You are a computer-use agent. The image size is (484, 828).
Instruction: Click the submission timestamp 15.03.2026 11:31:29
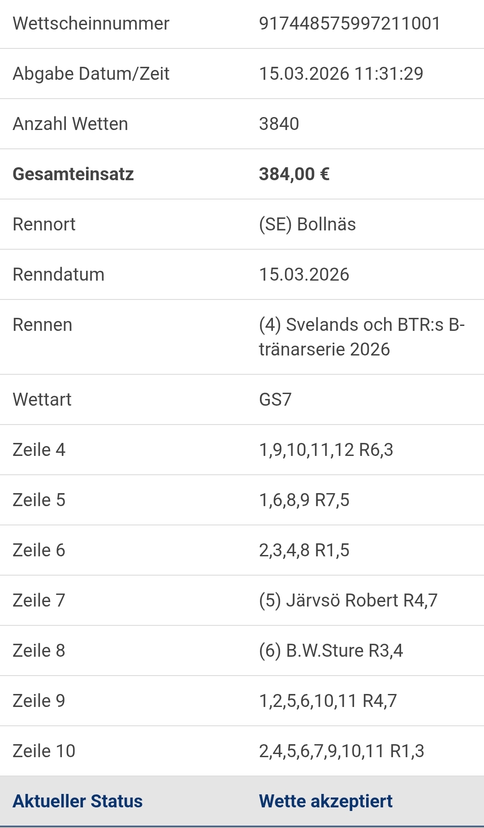pos(341,74)
